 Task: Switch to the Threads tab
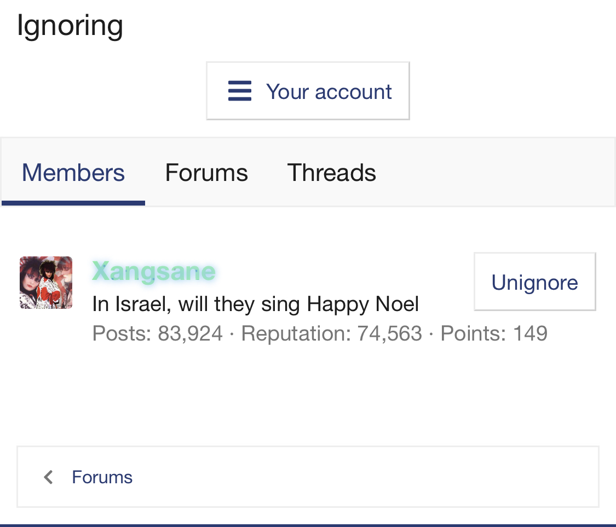332,173
